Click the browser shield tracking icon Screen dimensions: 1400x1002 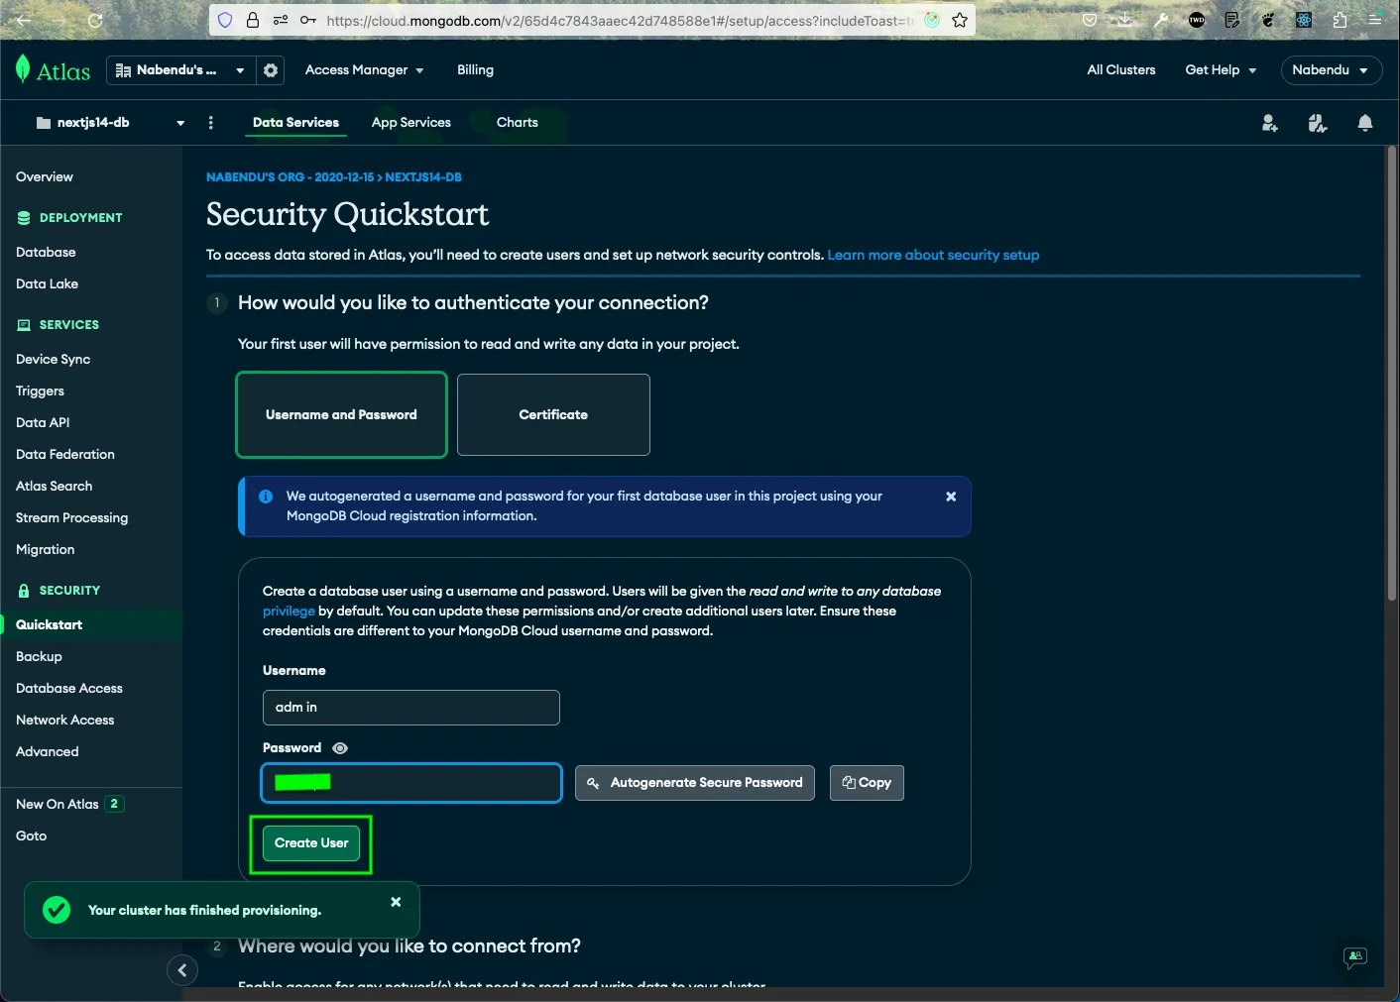pos(225,20)
